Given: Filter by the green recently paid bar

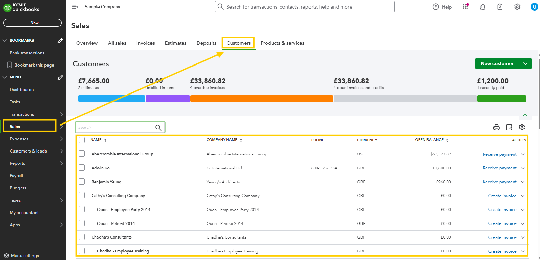Looking at the screenshot, I should (x=502, y=99).
